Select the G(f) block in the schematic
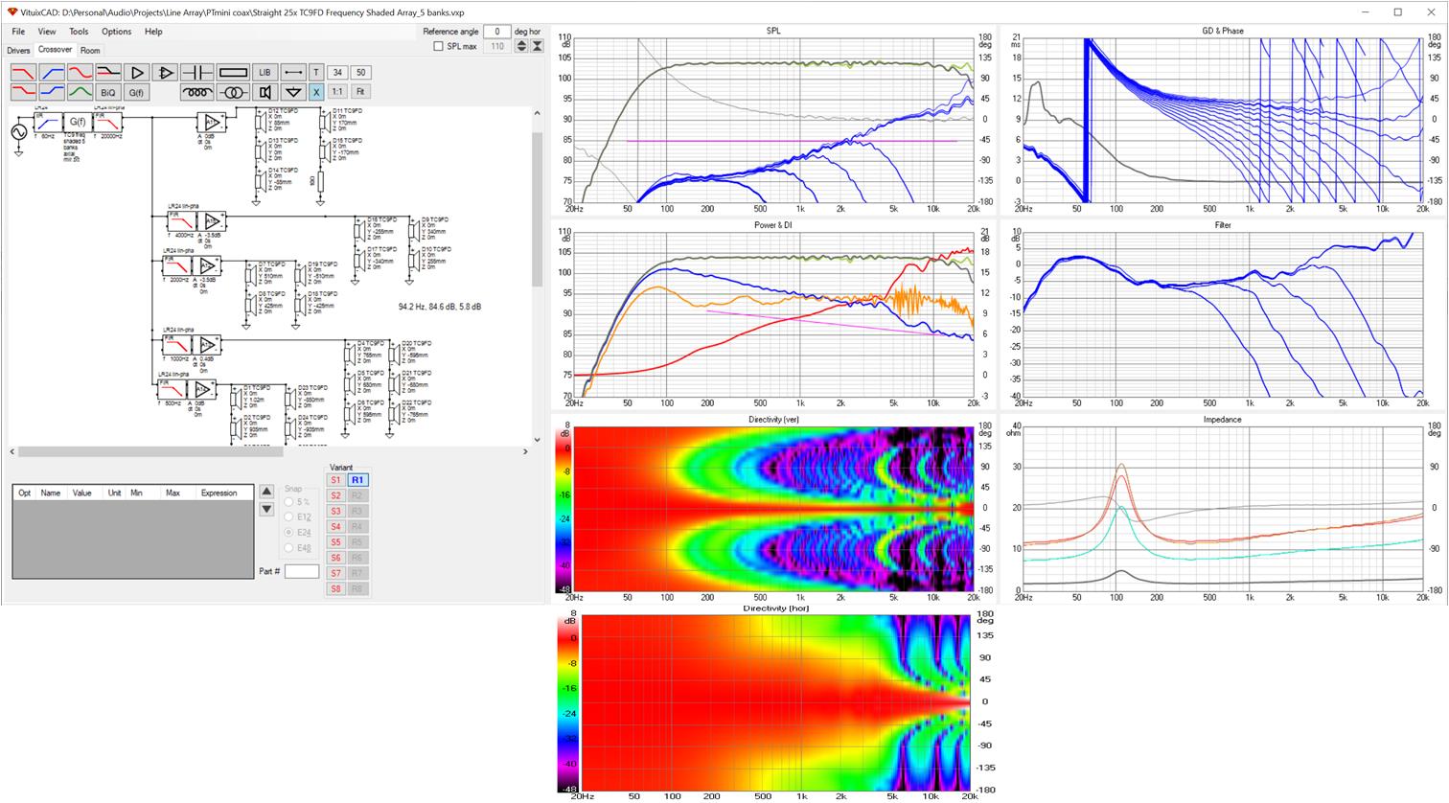The image size is (1449, 803). (77, 122)
